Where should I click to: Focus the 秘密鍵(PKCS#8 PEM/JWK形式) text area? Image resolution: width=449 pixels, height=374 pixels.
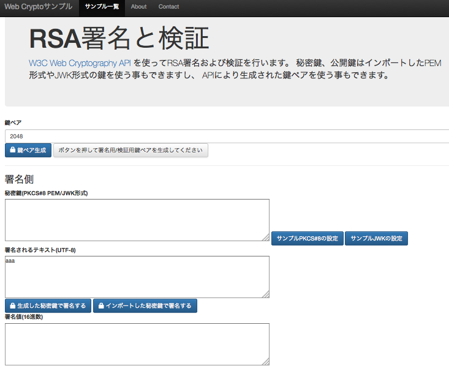click(137, 220)
